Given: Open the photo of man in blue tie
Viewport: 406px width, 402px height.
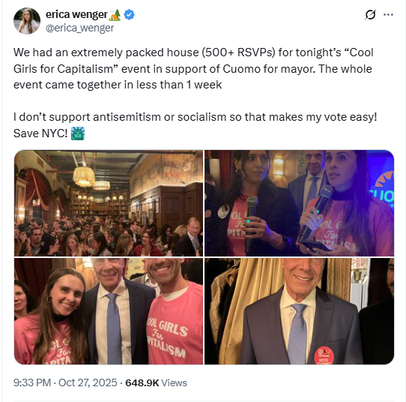Looking at the screenshot, I should (300, 311).
